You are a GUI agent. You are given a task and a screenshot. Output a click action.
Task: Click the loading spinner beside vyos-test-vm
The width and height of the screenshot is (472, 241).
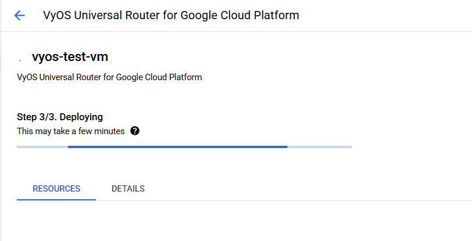coord(21,59)
